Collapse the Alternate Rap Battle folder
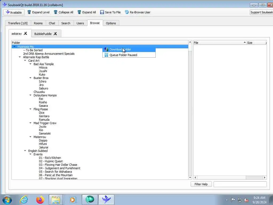Image resolution: width=273 pixels, height=205 pixels. (20, 57)
